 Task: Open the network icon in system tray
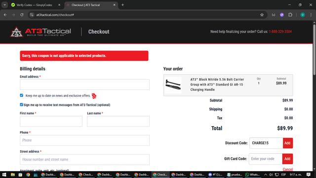[277, 175]
